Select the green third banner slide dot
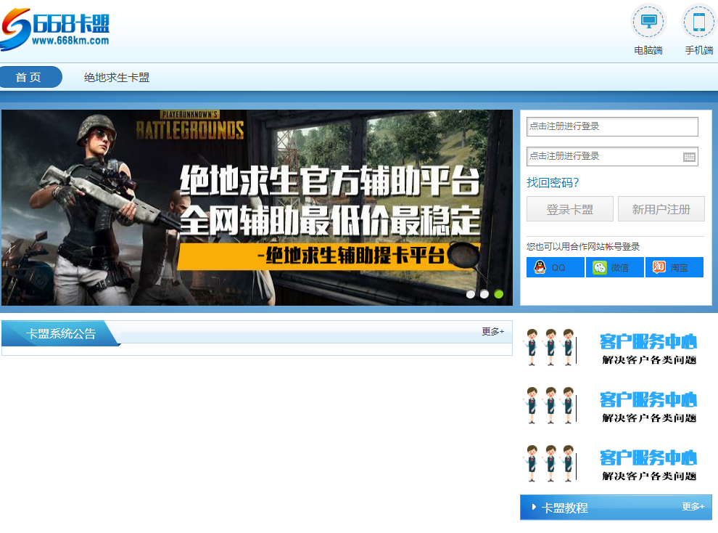The width and height of the screenshot is (718, 533). (499, 294)
